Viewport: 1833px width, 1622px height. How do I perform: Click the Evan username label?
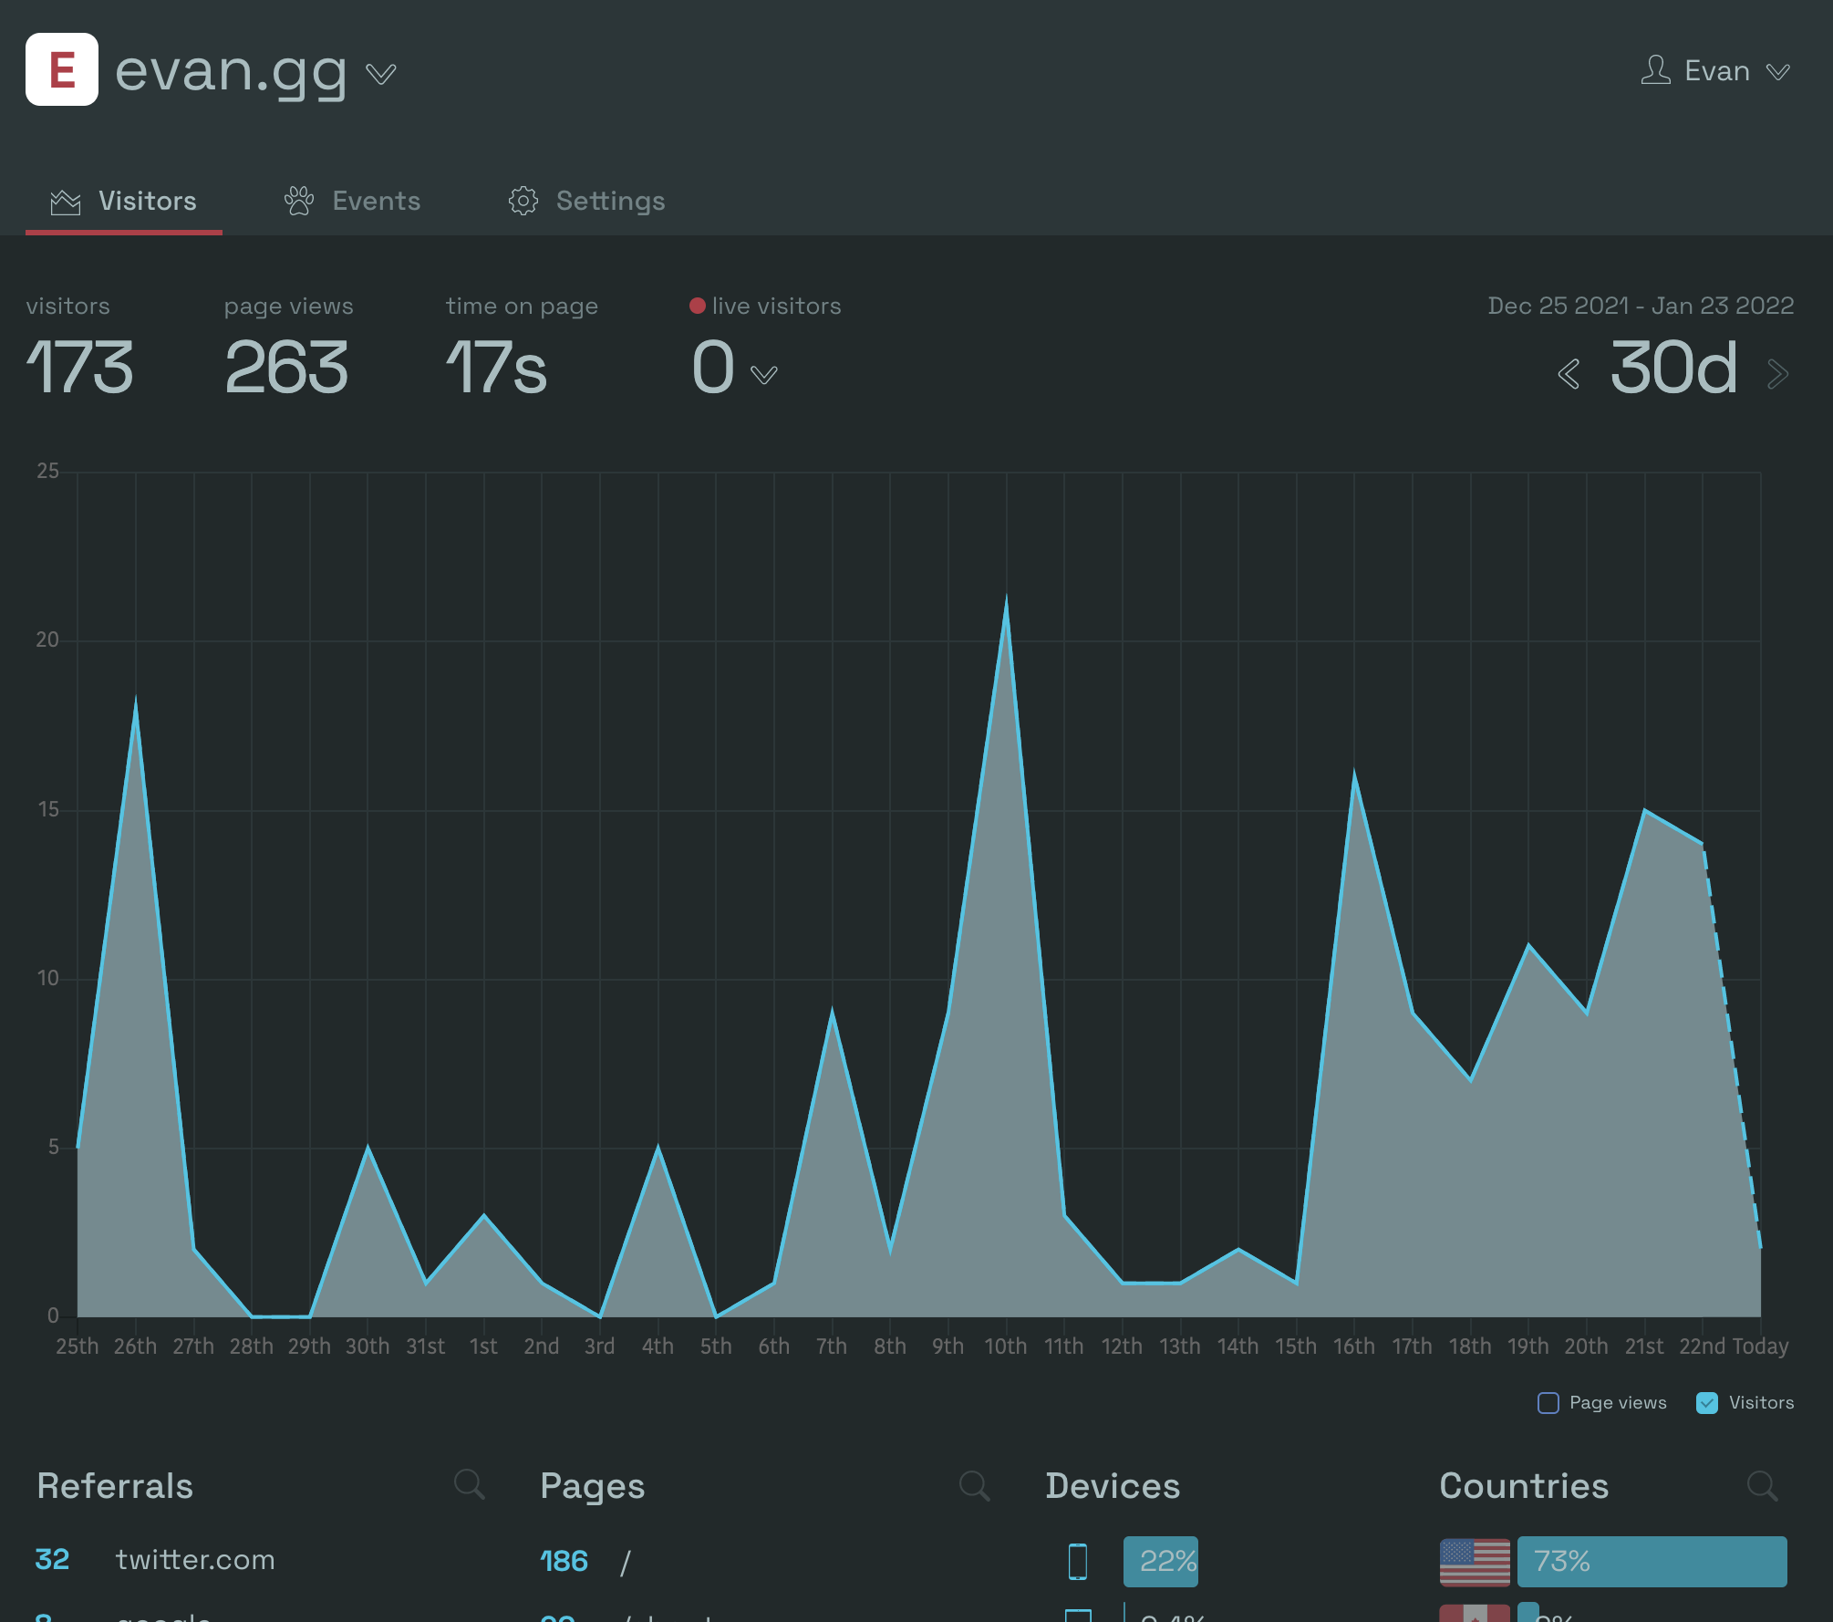tap(1716, 71)
